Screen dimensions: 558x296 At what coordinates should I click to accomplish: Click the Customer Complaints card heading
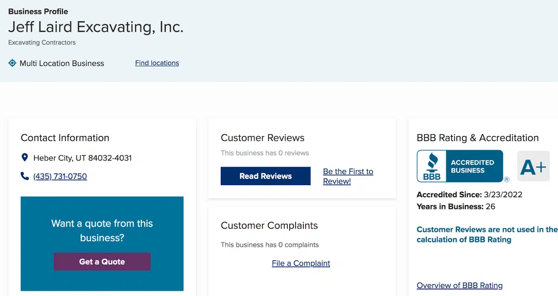[269, 226]
